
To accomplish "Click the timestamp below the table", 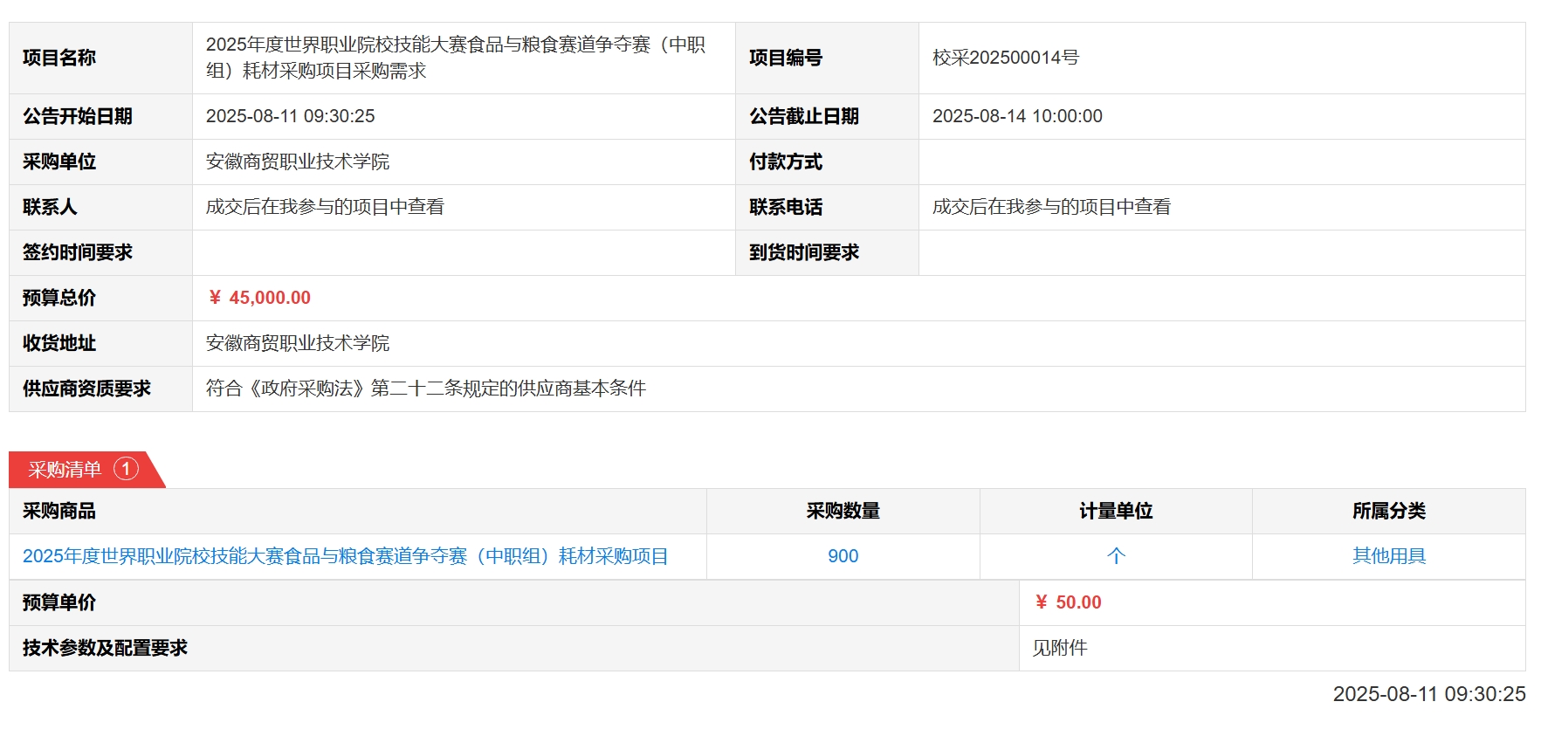I will (x=1428, y=694).
